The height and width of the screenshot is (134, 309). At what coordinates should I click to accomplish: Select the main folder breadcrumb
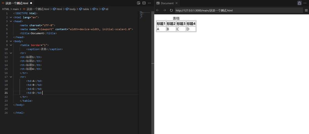pyautogui.click(x=16, y=9)
